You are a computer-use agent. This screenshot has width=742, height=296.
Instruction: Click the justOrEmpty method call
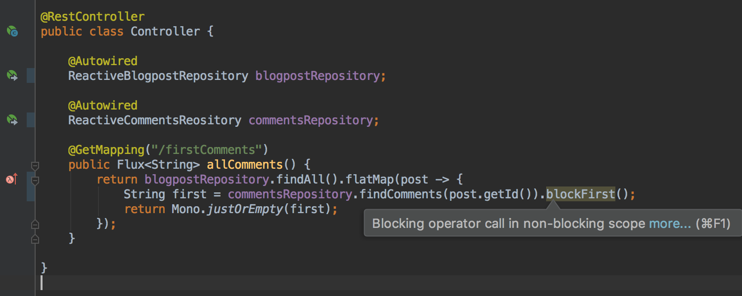click(x=245, y=209)
